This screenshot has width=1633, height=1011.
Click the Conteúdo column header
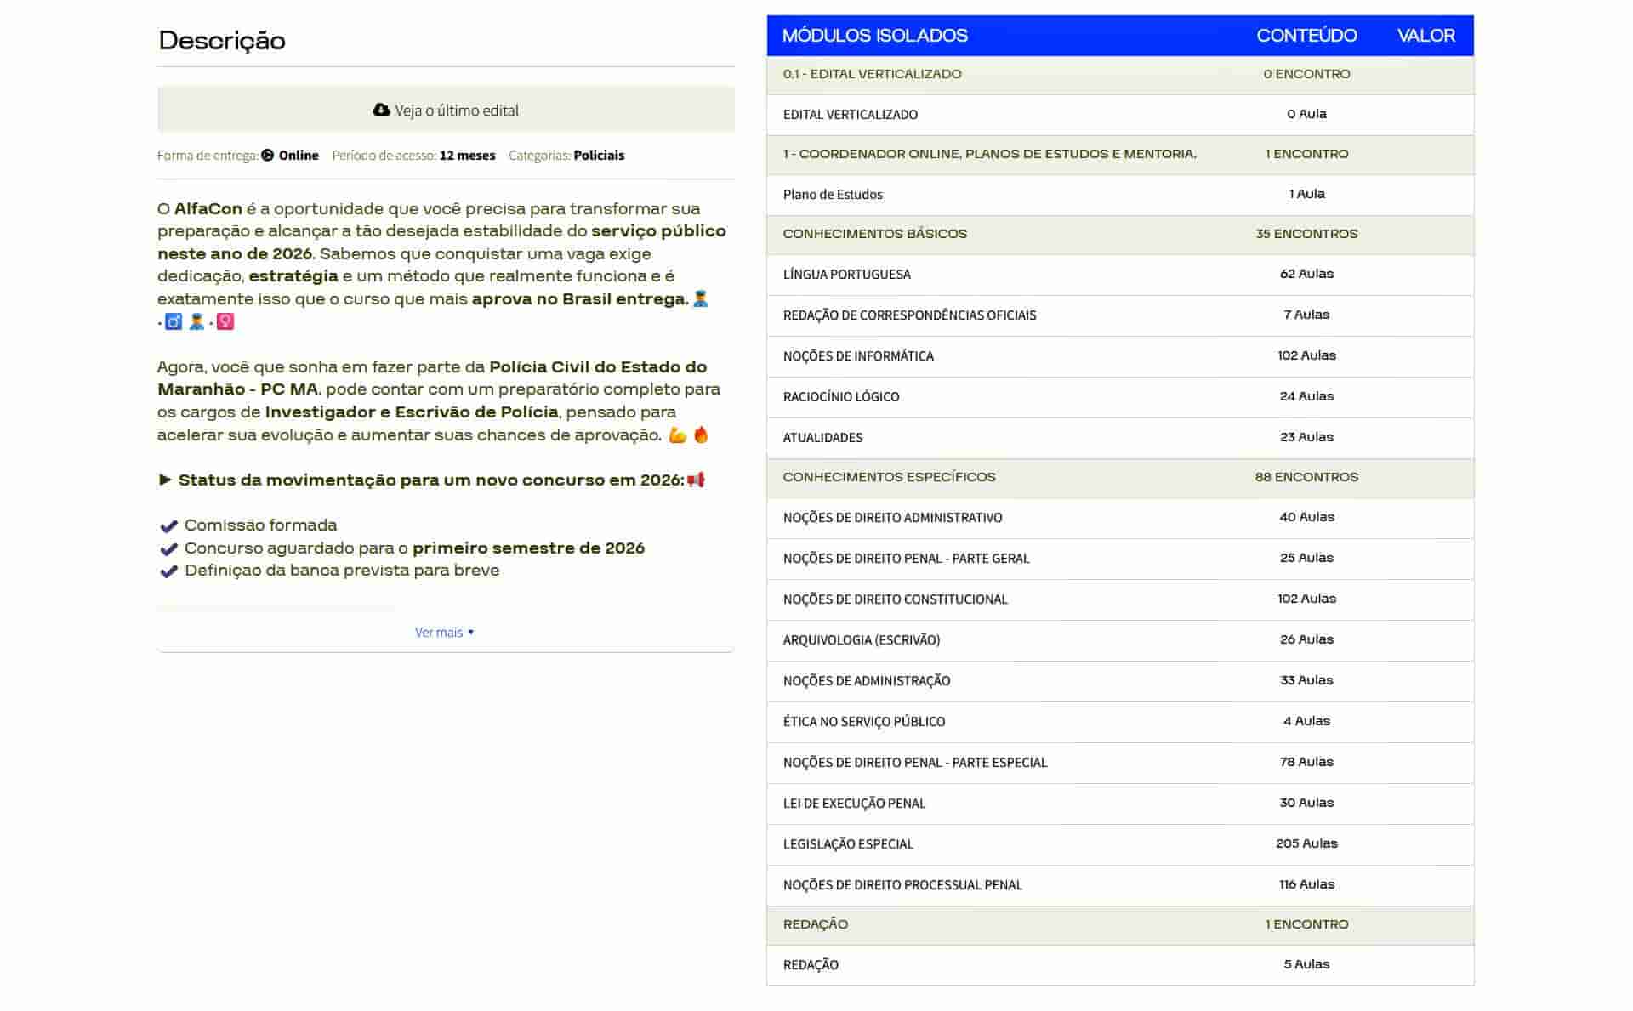click(1306, 36)
